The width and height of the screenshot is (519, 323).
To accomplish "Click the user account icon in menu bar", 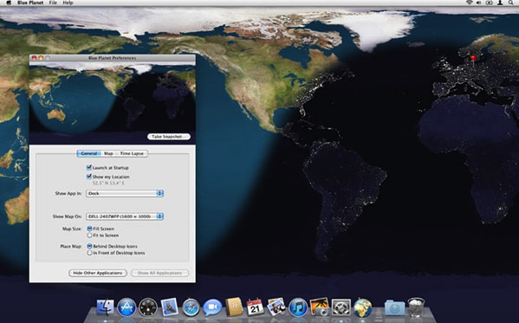I will tap(500, 3).
